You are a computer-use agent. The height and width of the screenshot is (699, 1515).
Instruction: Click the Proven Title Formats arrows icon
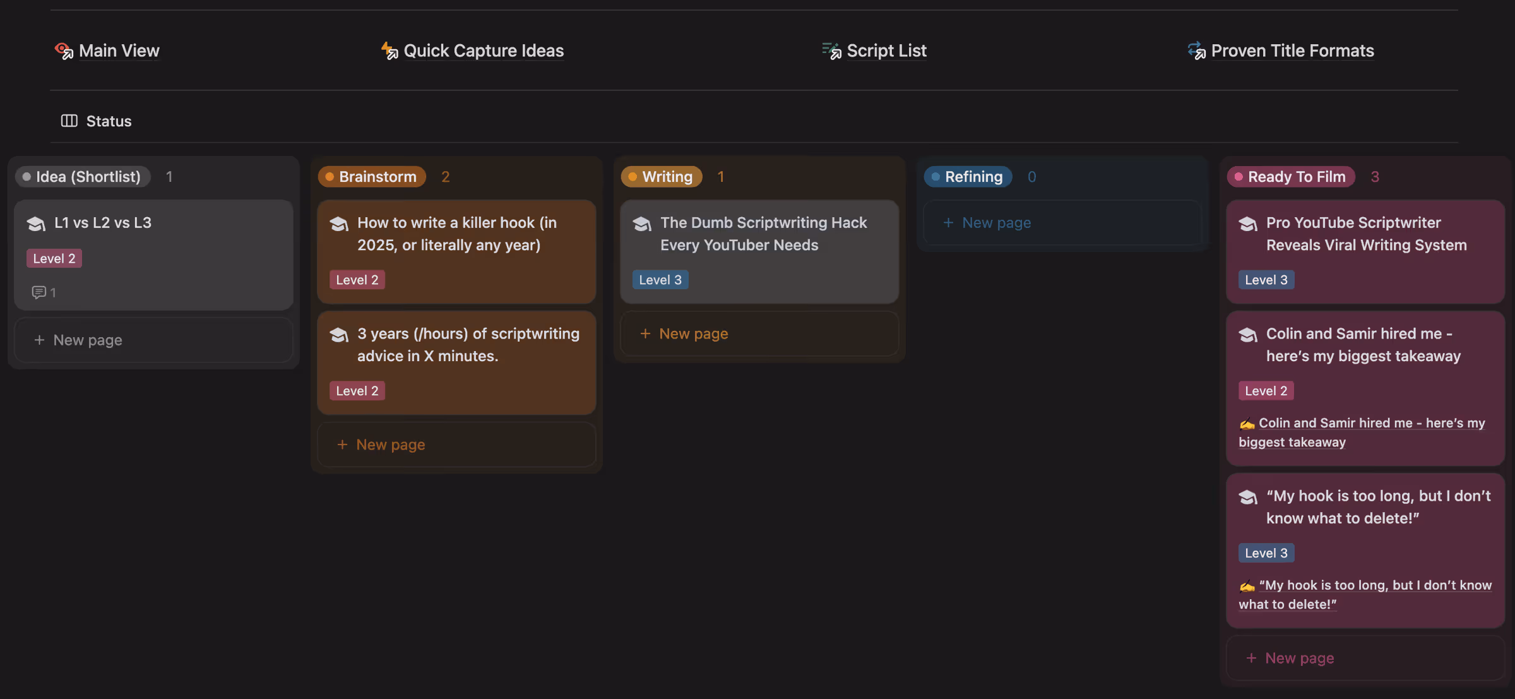pyautogui.click(x=1196, y=51)
